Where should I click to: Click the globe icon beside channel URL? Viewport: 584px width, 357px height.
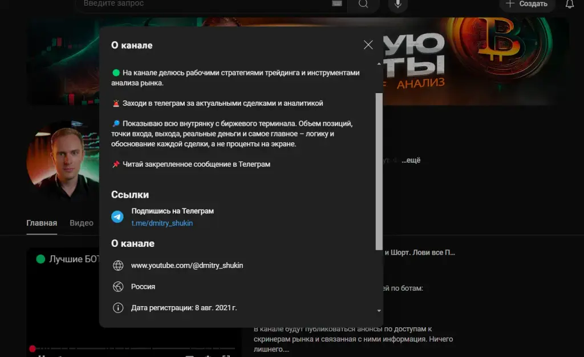coord(118,265)
